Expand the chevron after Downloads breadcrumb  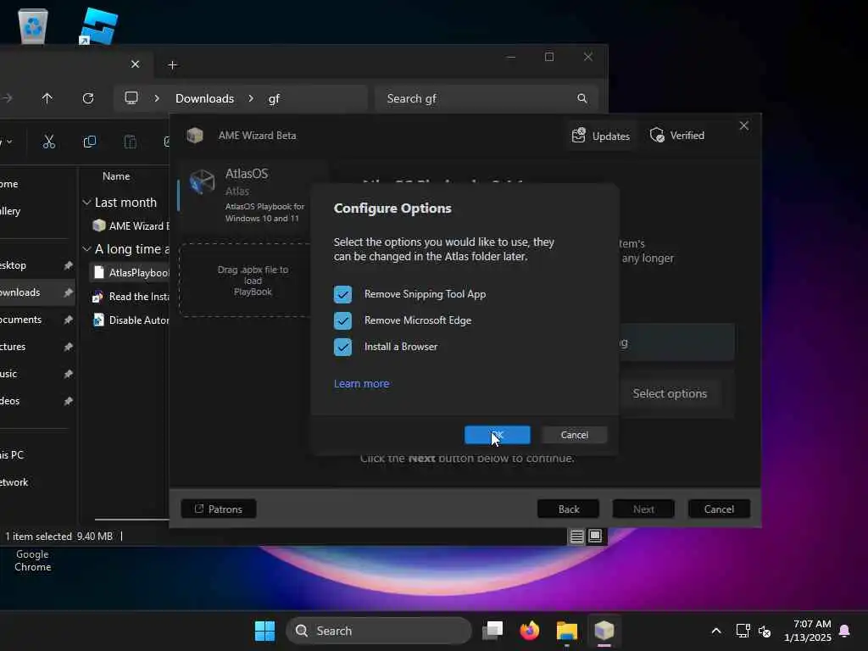coord(251,98)
